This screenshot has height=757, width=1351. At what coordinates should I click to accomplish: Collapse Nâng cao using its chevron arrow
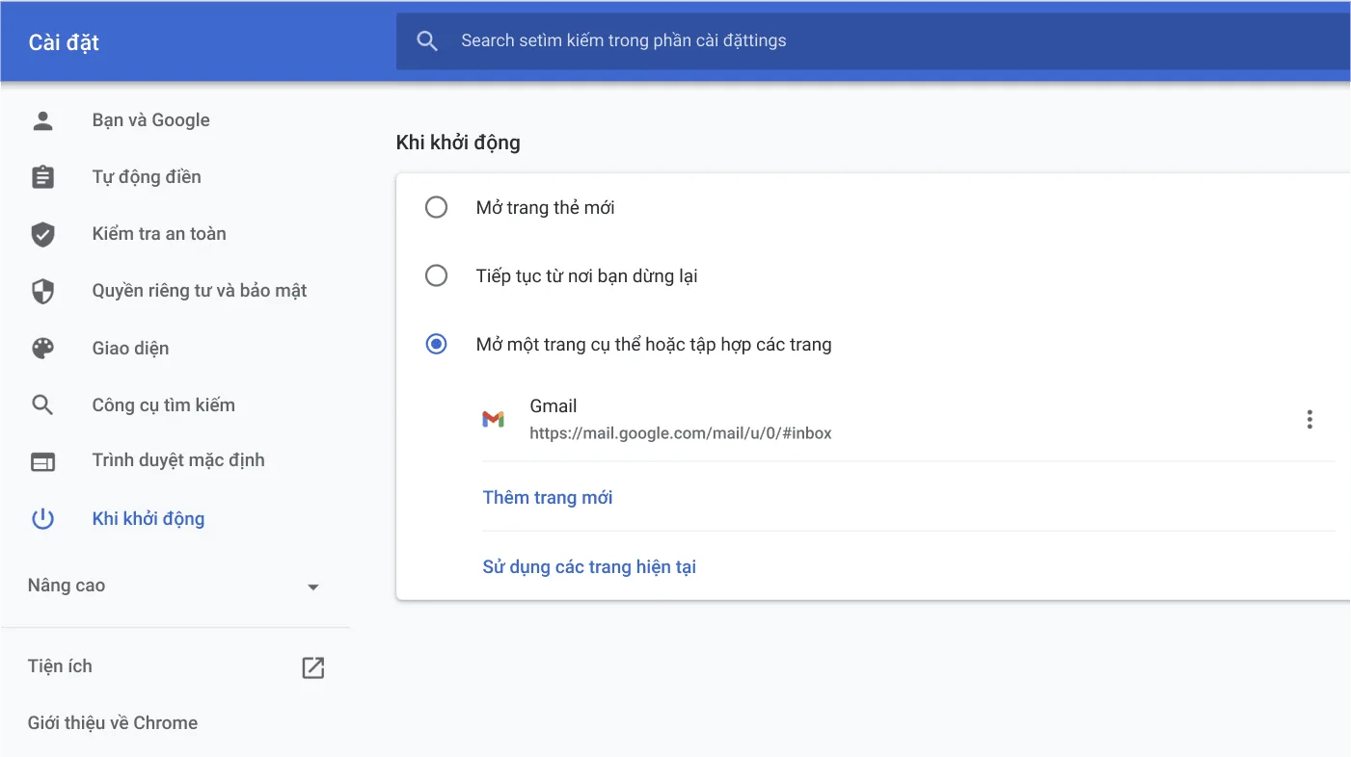pos(312,586)
